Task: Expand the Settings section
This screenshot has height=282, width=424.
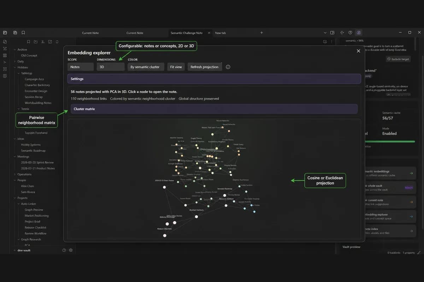Action: (214, 79)
